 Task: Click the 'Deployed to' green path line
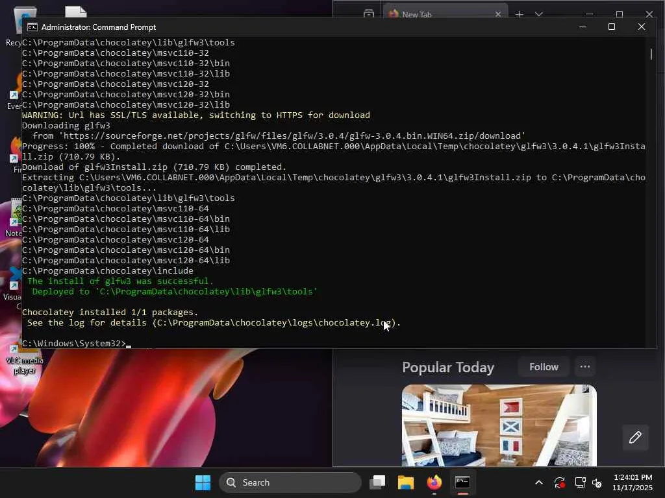tap(175, 291)
